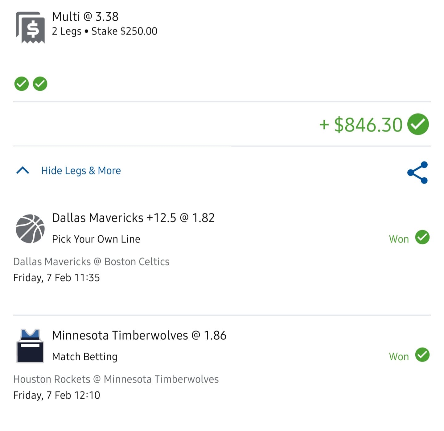Select the Multi @ 3.38 title
444x431 pixels.
[85, 16]
